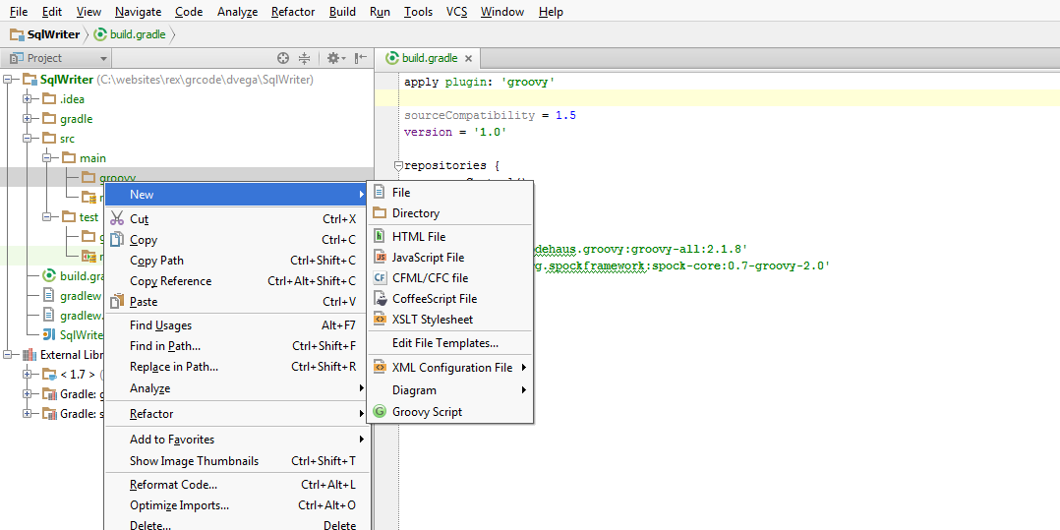Screen dimensions: 1060x530
Task: Open the Analyze menu in menu bar
Action: (x=237, y=12)
